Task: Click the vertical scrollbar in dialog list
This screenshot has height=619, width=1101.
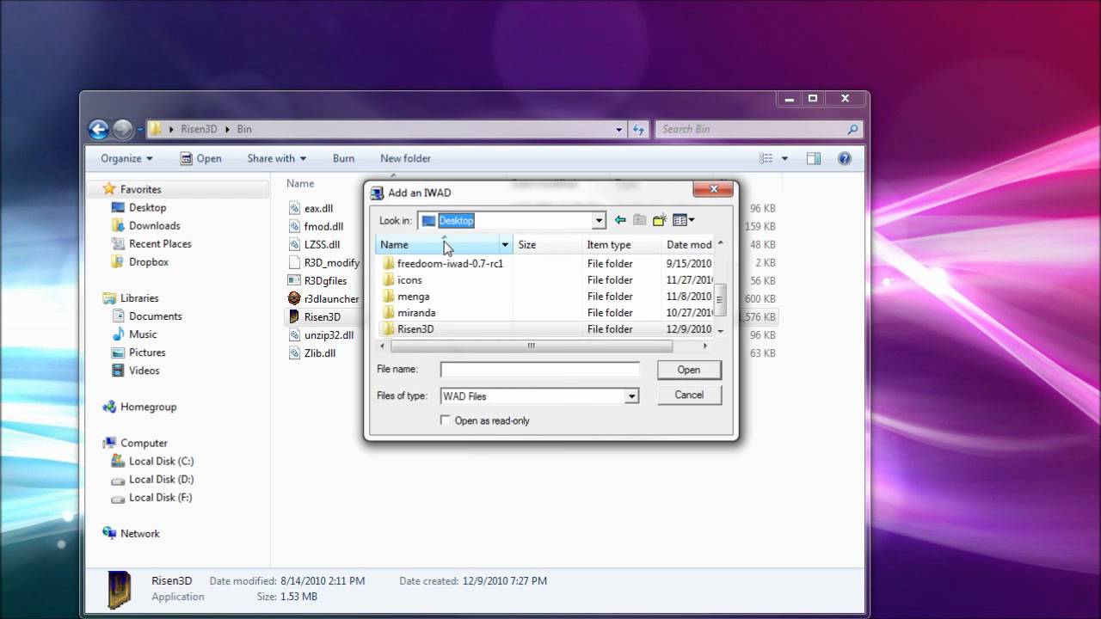Action: [721, 300]
